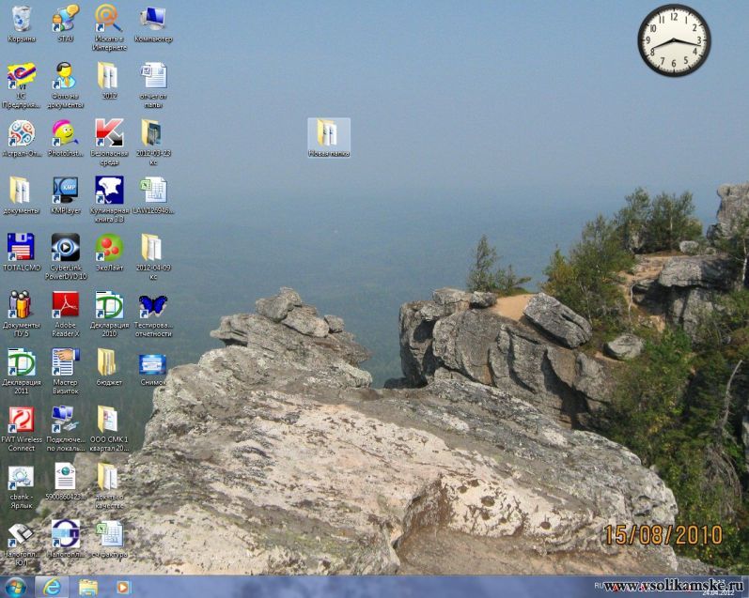
Task: Open the Windows Start menu orb
Action: [x=16, y=587]
